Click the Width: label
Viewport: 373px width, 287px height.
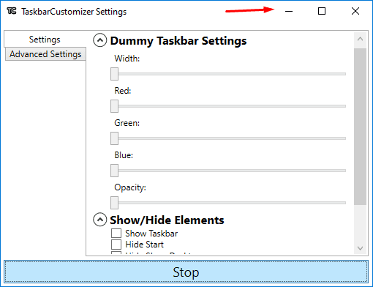coord(127,59)
